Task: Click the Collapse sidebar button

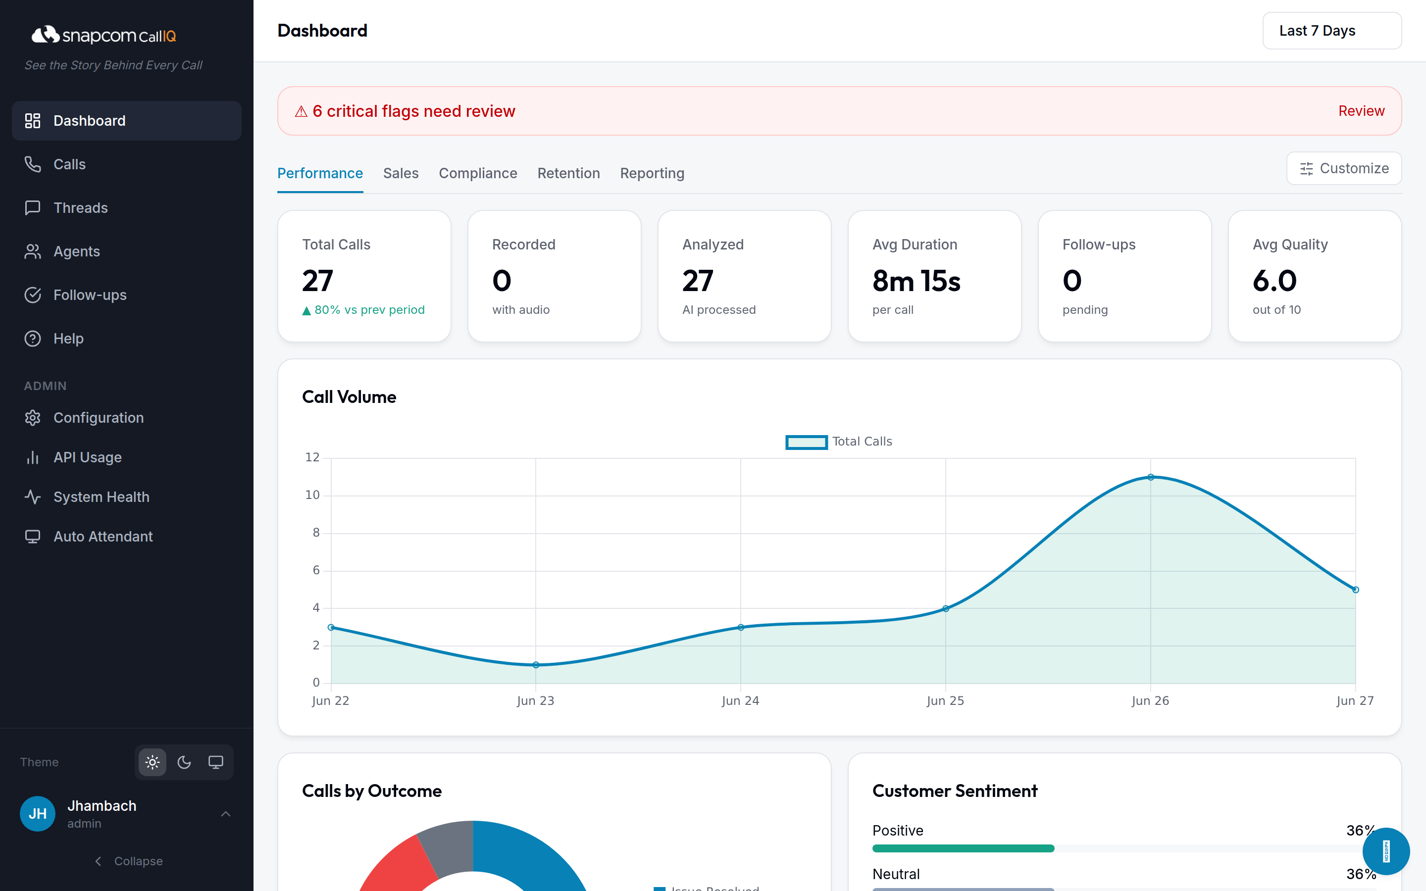Action: tap(128, 861)
